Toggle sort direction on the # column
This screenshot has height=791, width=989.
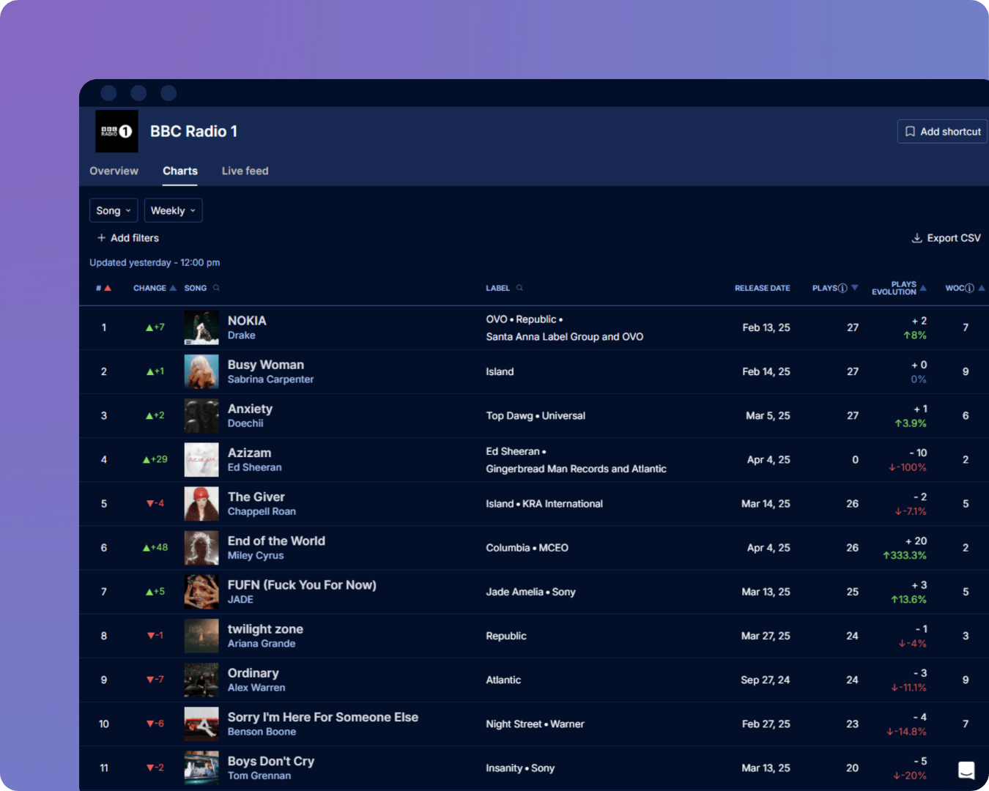108,288
